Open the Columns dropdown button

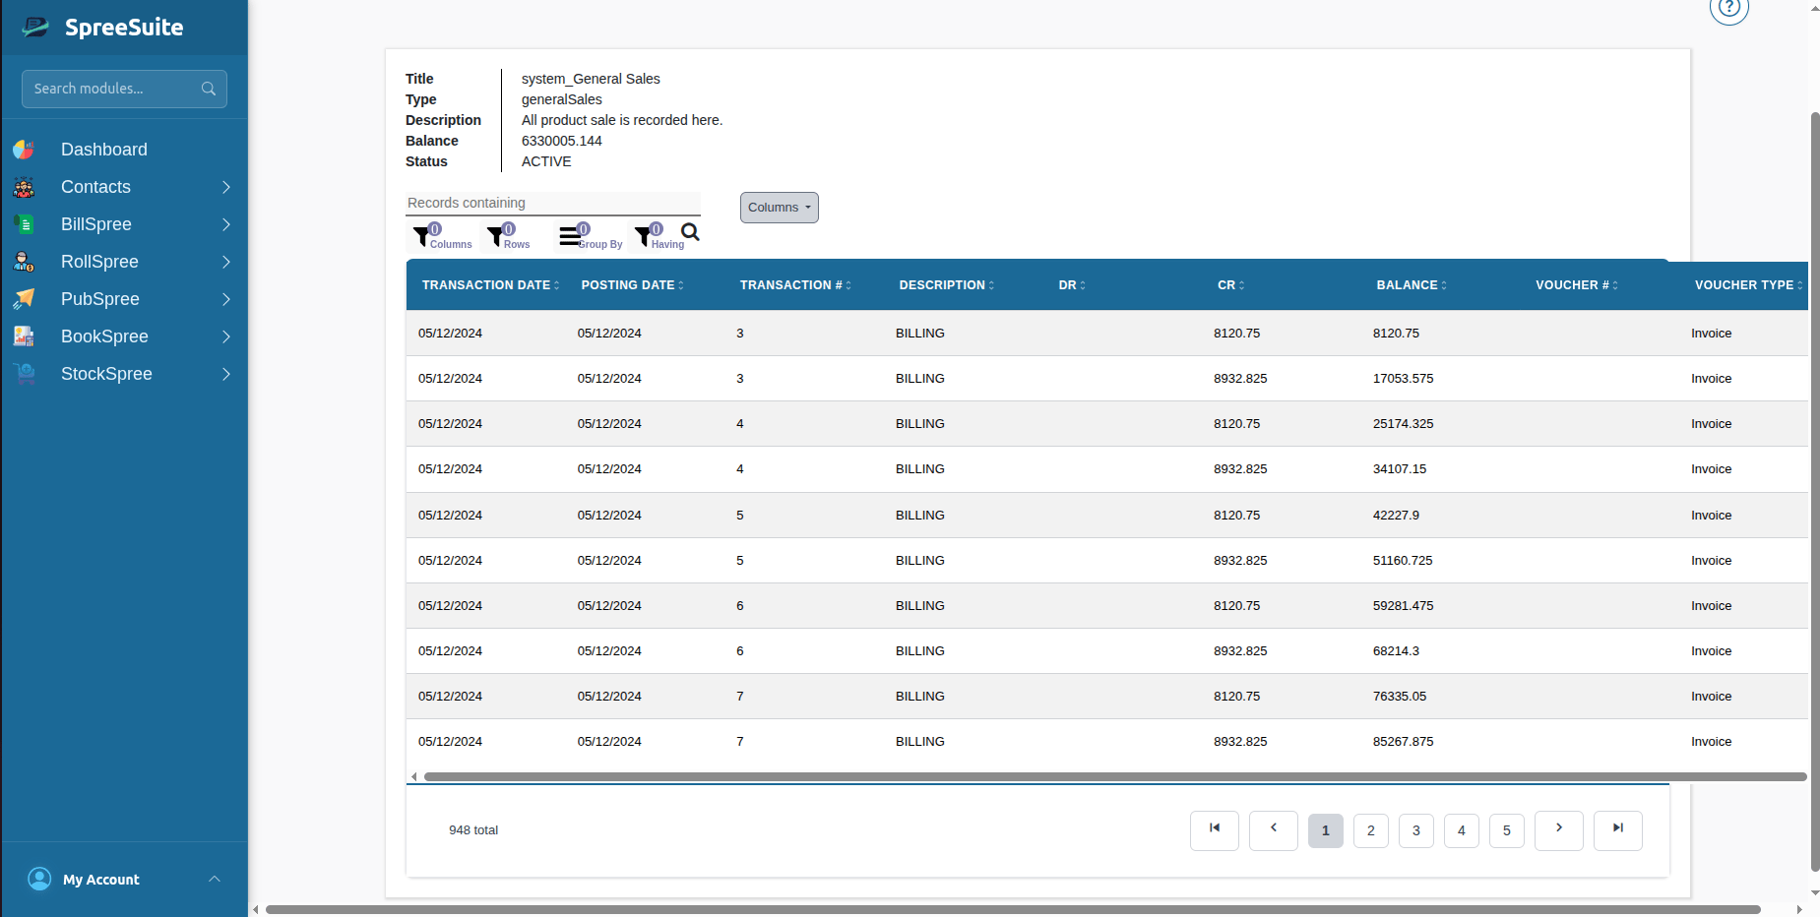(x=780, y=208)
